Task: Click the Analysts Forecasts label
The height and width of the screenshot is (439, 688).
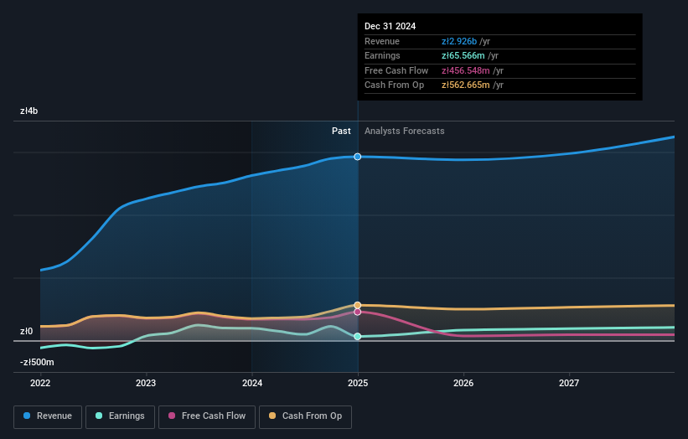Action: (x=405, y=131)
